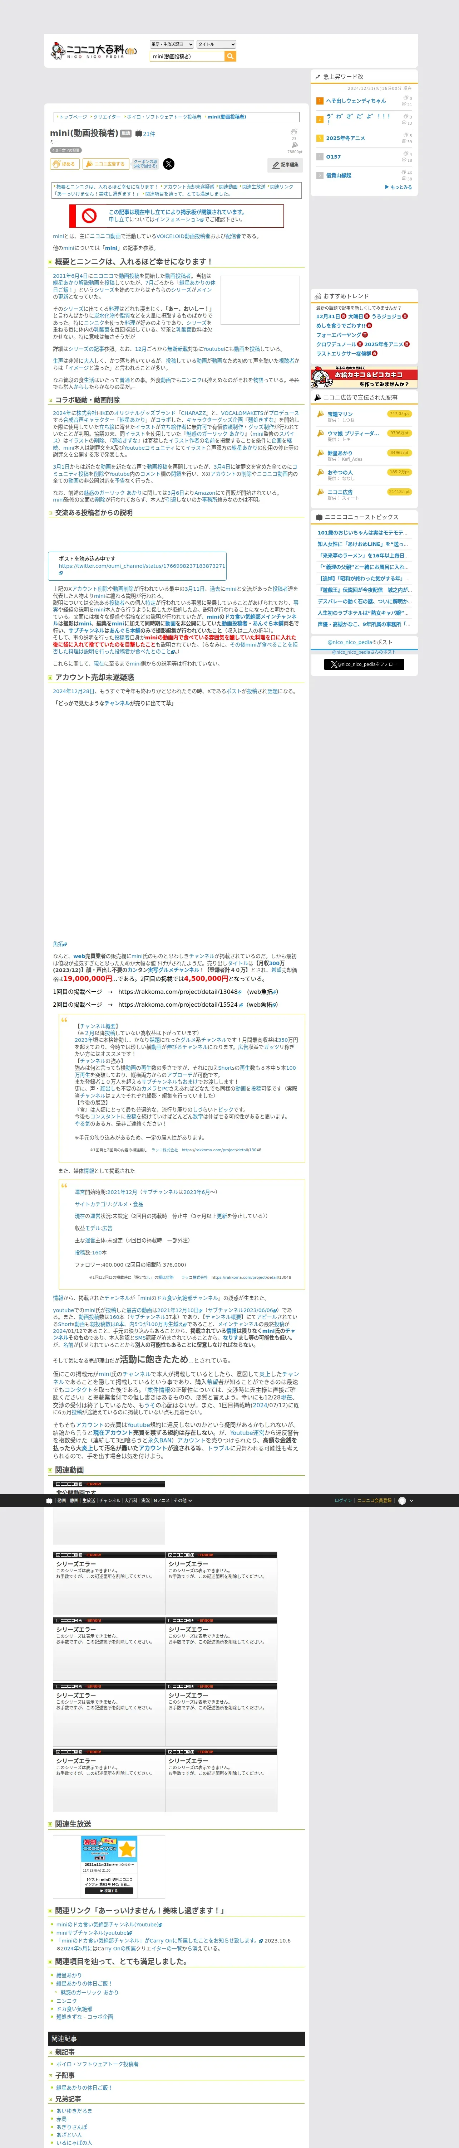Share the article via the X icon
The width and height of the screenshot is (459, 2148).
(169, 164)
